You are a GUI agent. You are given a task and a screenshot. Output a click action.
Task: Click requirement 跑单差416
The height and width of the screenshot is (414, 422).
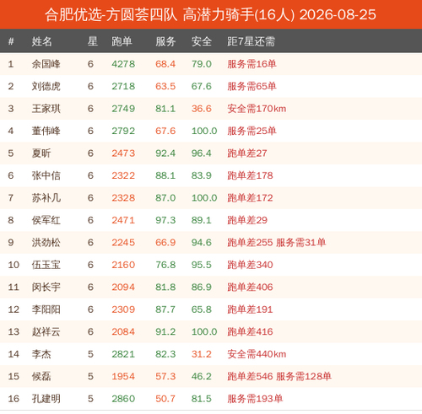(x=250, y=331)
